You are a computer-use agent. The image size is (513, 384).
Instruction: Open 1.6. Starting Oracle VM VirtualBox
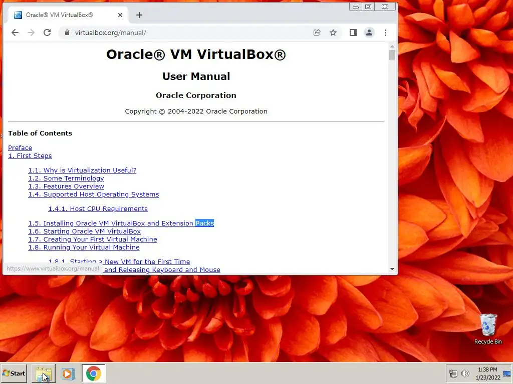[84, 231]
